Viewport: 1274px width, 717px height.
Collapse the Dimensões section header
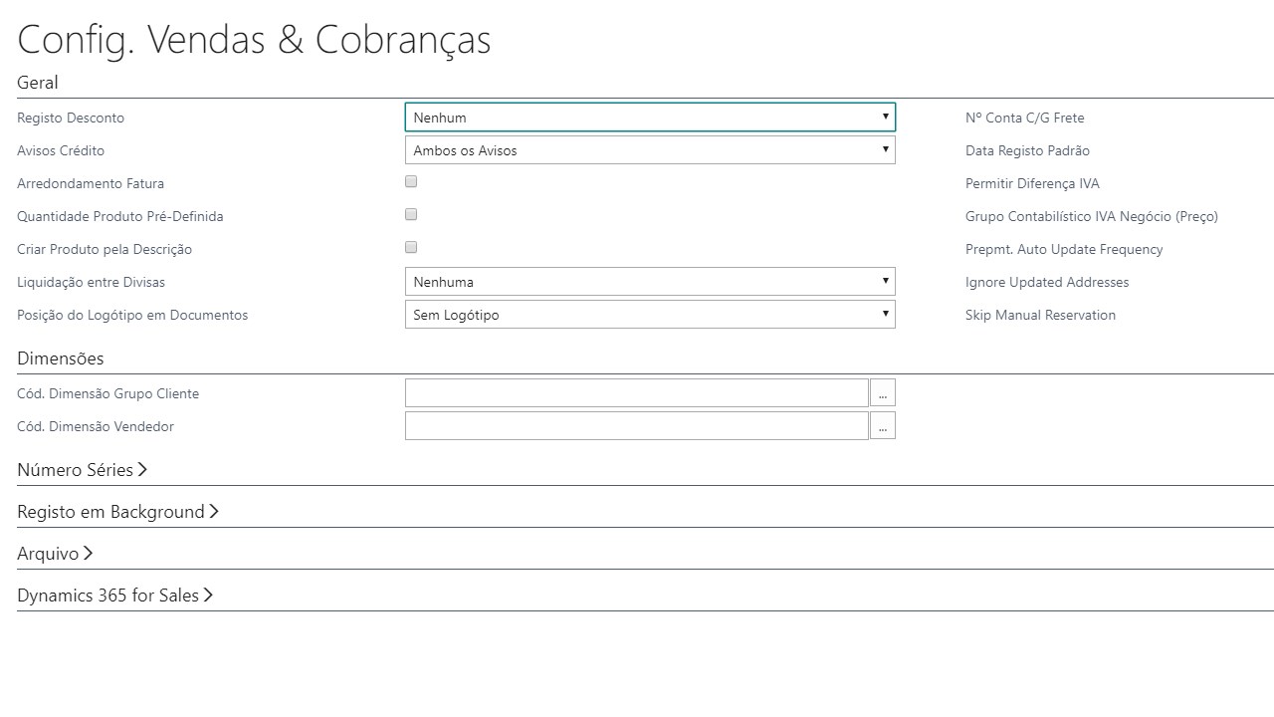pos(61,358)
